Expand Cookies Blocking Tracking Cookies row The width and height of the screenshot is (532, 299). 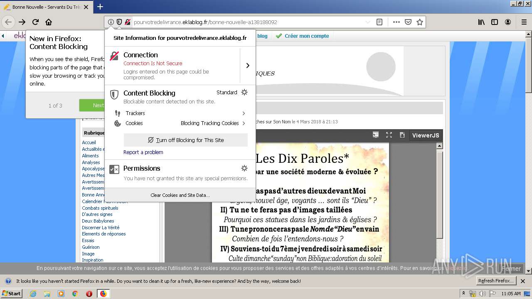coord(180,123)
